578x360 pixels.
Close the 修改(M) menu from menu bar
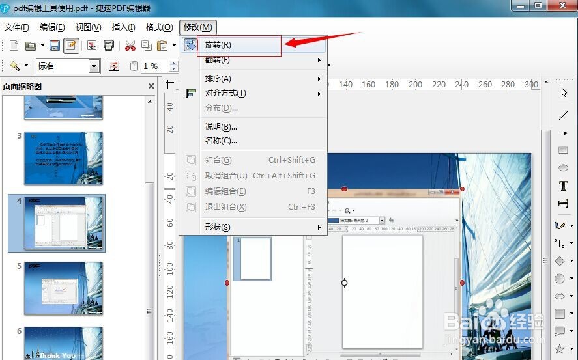pyautogui.click(x=198, y=27)
